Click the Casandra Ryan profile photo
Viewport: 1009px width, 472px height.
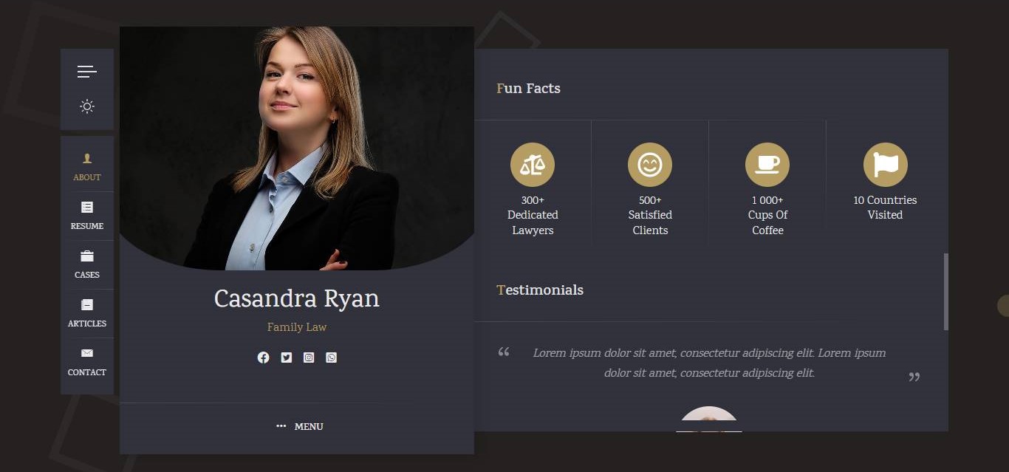296,148
